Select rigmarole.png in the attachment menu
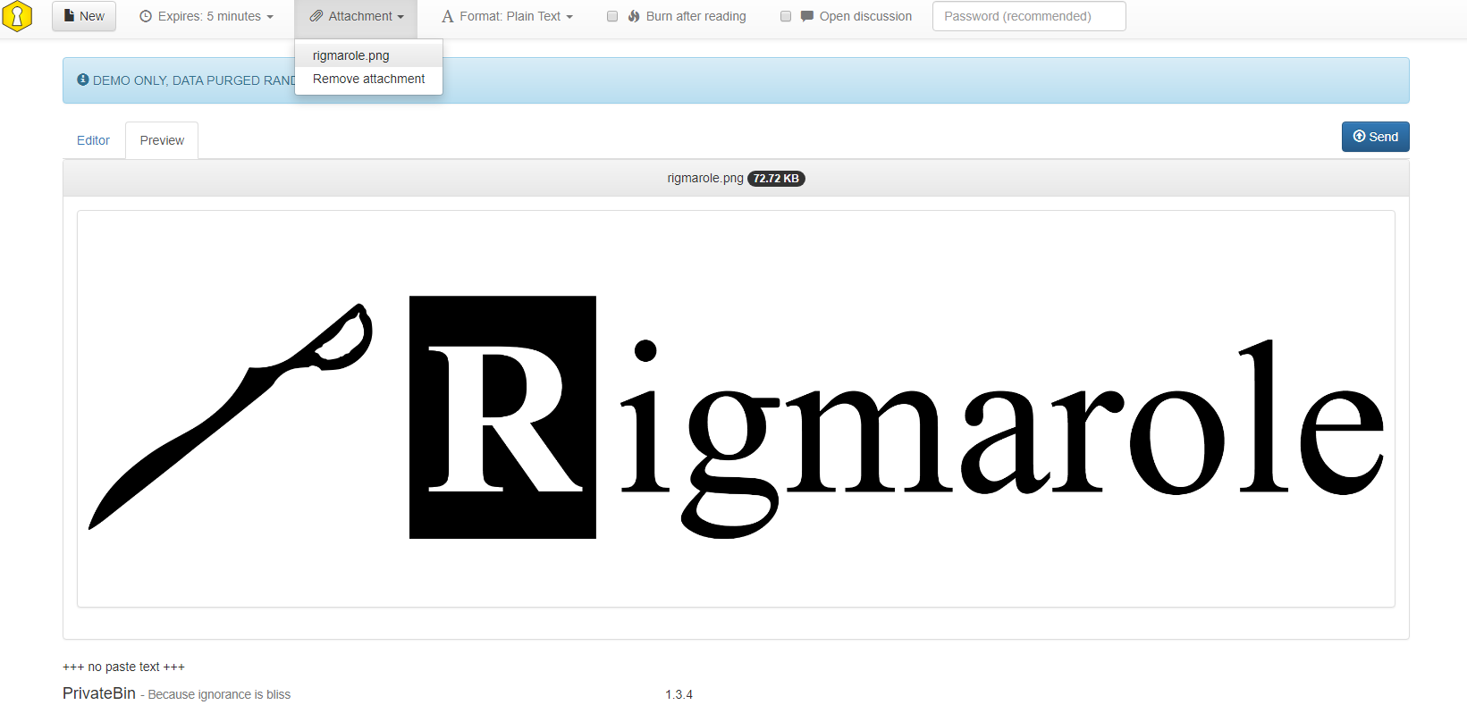The height and width of the screenshot is (705, 1467). click(x=368, y=55)
